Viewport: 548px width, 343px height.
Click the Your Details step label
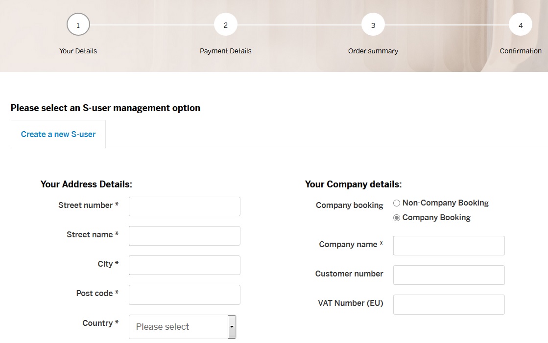78,51
